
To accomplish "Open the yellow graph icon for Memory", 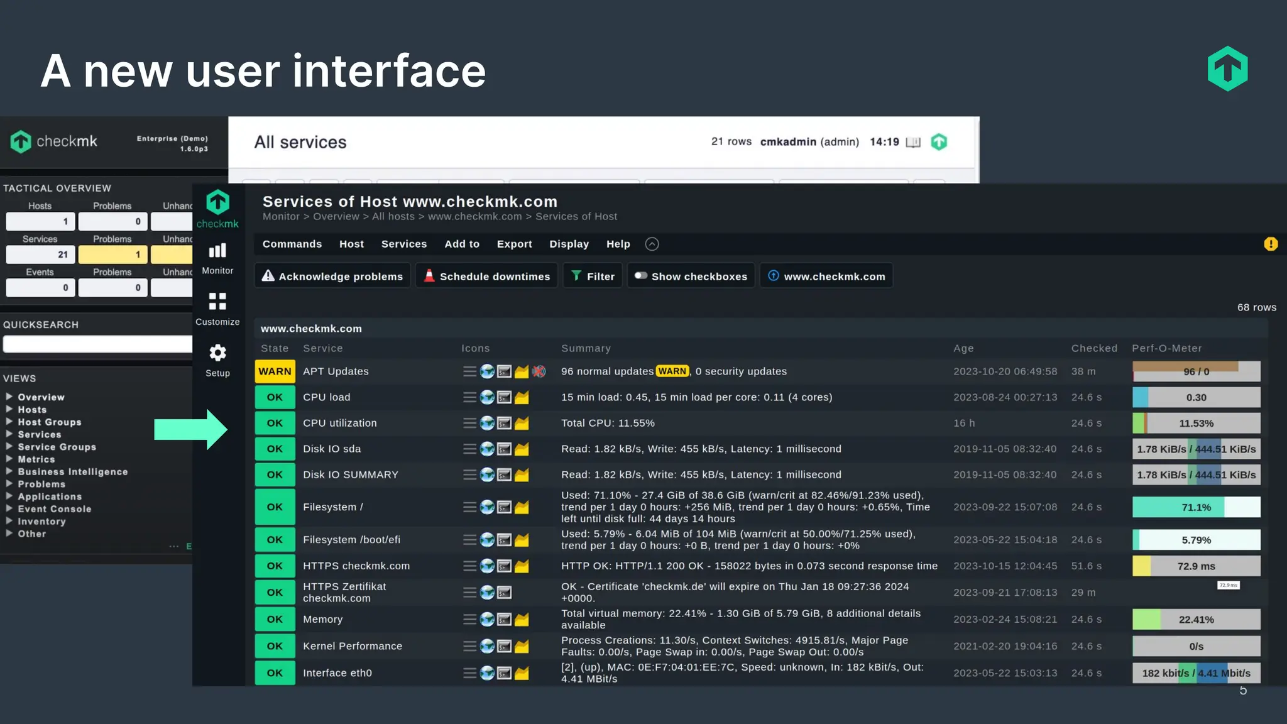I will point(522,620).
